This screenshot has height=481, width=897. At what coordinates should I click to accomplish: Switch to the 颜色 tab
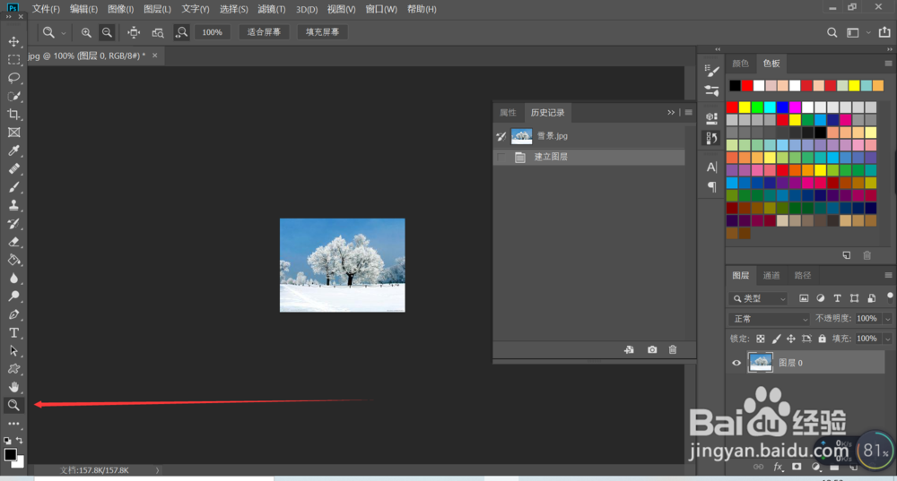pyautogui.click(x=740, y=64)
